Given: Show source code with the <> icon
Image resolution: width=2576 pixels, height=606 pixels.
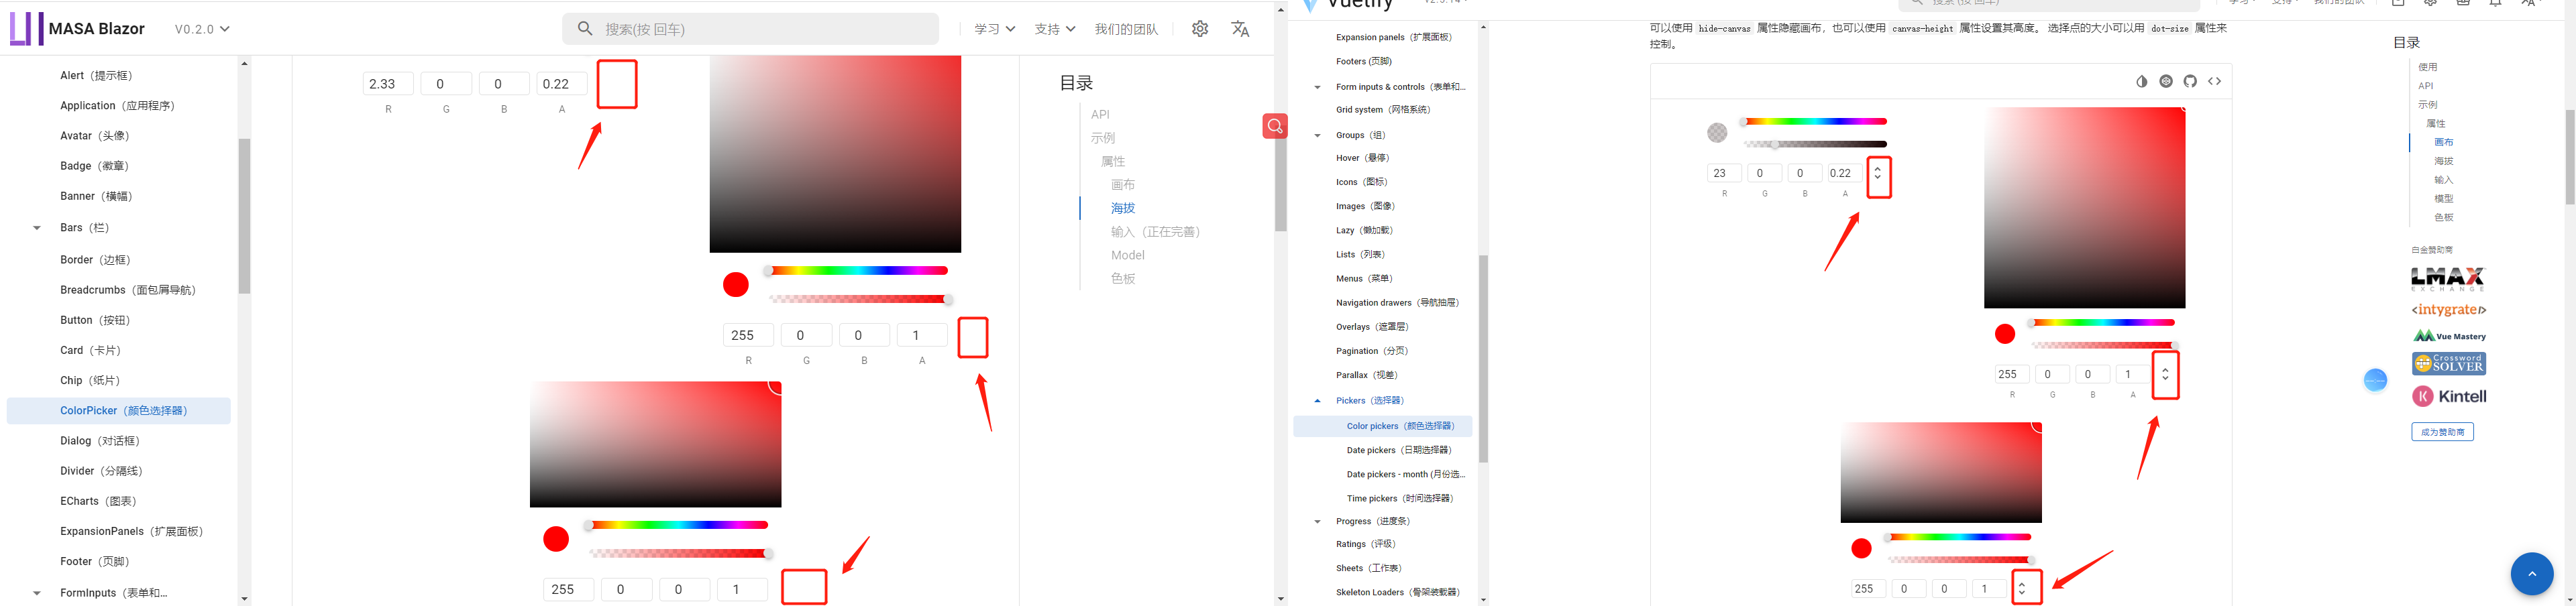Looking at the screenshot, I should click(2215, 81).
